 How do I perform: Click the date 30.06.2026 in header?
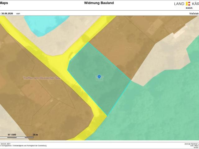(7, 14)
